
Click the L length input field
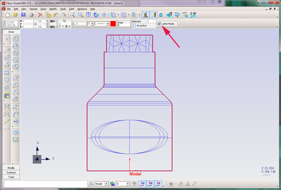pyautogui.click(x=81, y=24)
